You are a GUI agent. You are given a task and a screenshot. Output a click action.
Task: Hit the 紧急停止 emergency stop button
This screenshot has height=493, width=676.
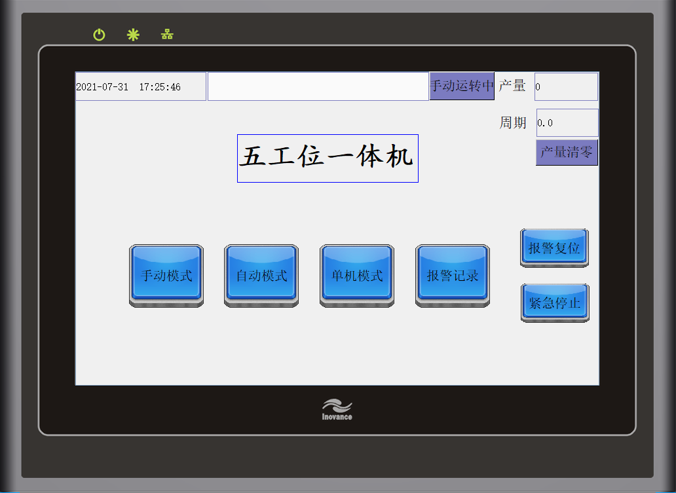(x=554, y=302)
